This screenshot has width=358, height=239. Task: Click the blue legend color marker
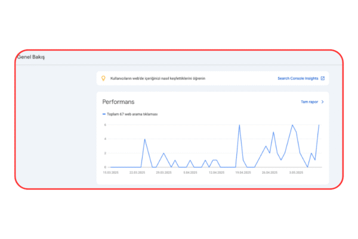[104, 114]
